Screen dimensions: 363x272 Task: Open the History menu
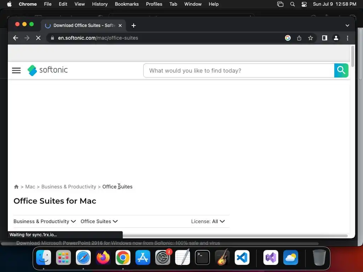coord(100,4)
